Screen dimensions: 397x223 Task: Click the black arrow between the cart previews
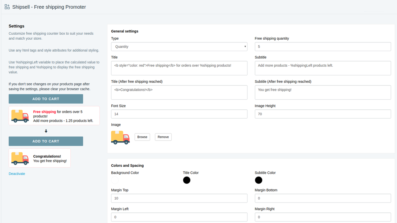[46, 131]
